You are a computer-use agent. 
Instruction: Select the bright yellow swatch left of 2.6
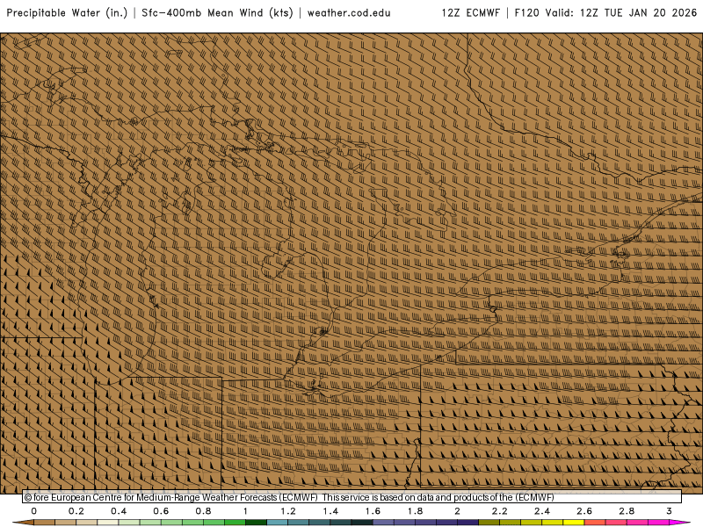(574, 523)
